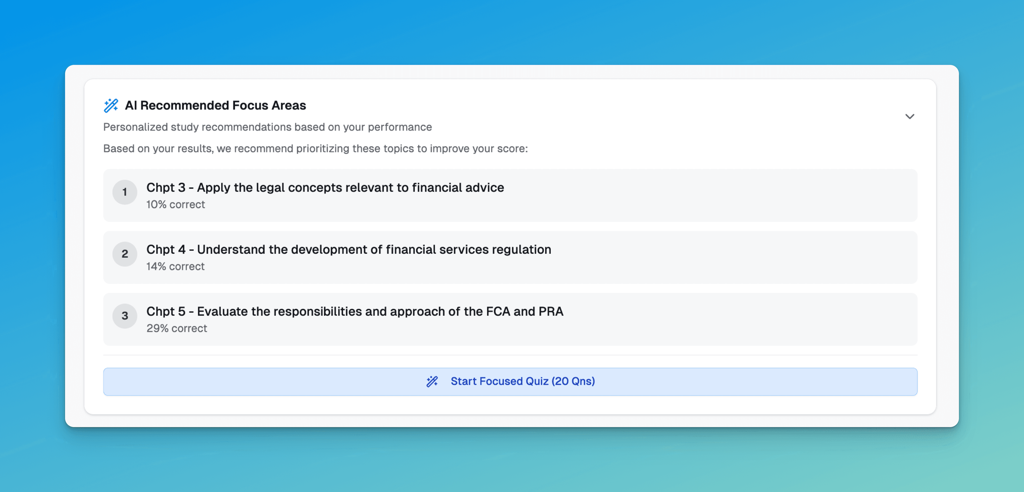The height and width of the screenshot is (492, 1024).
Task: Click the '14% correct' score text
Action: (175, 266)
